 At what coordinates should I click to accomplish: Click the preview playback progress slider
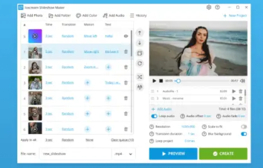(x=202, y=81)
